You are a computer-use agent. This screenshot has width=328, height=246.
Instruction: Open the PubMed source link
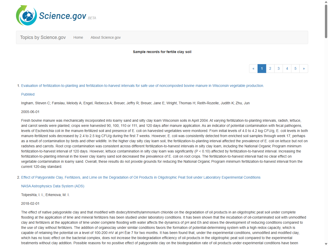28,94
